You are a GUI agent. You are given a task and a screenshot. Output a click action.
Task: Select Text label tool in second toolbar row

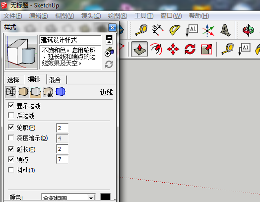coord(245,49)
